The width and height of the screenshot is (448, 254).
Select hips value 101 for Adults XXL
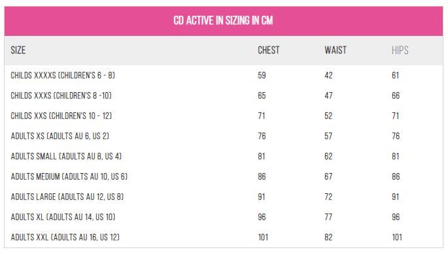[x=397, y=238]
